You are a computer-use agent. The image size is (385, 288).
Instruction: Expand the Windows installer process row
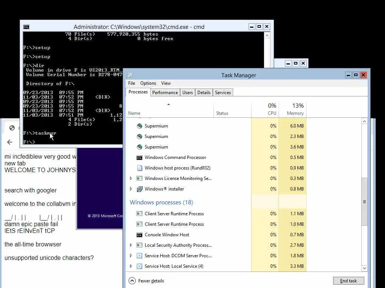[131, 189]
